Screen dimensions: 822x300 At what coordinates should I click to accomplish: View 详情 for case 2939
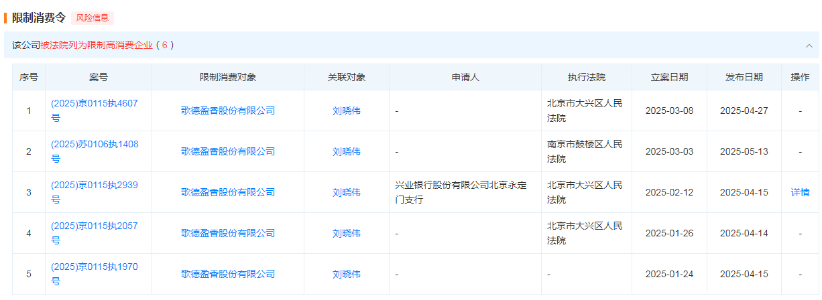point(800,192)
